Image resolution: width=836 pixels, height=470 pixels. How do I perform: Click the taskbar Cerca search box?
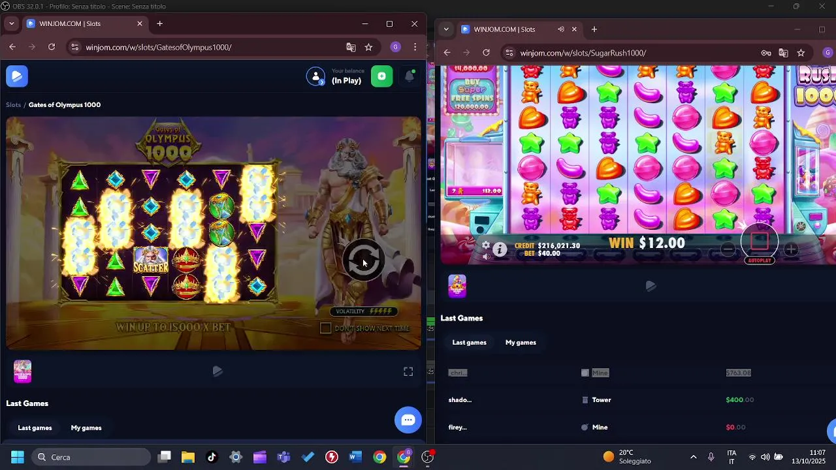[90, 457]
